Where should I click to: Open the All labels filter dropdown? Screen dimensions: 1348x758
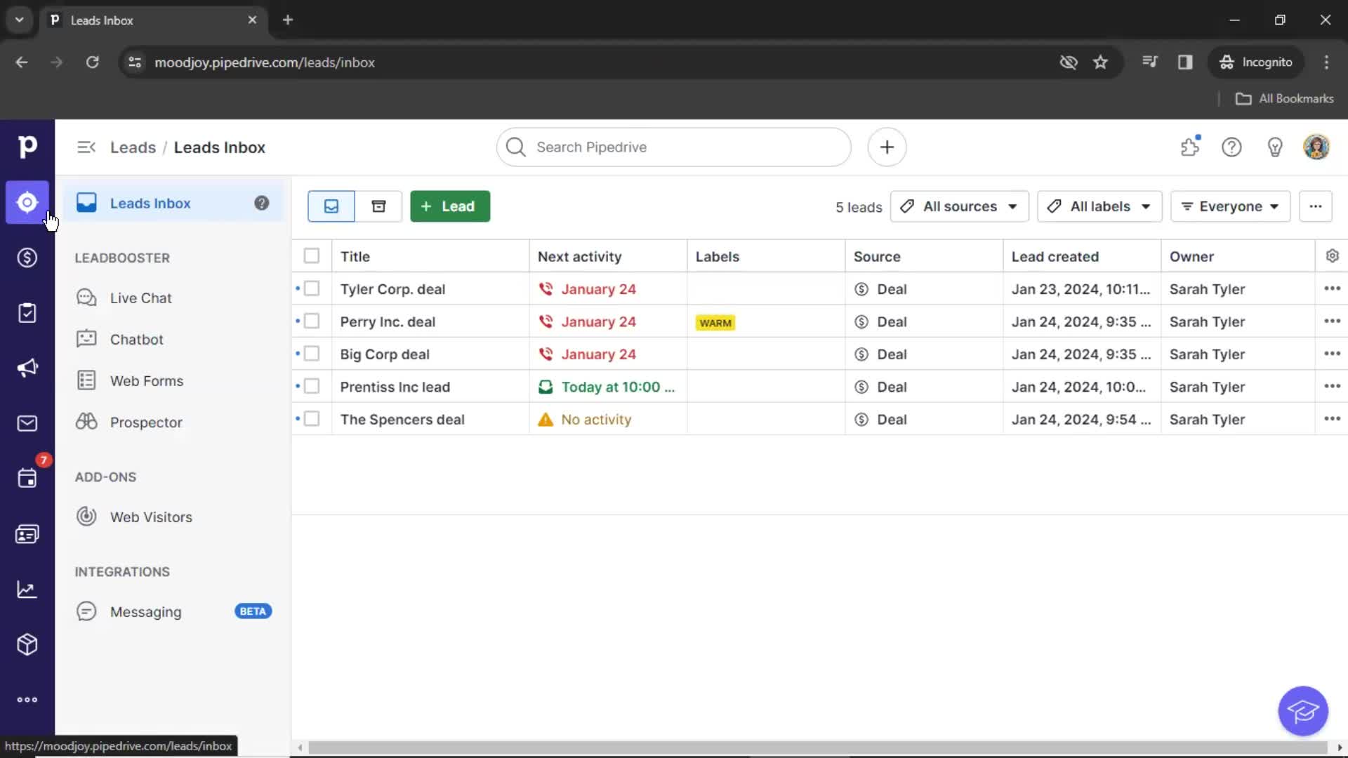[x=1097, y=206]
